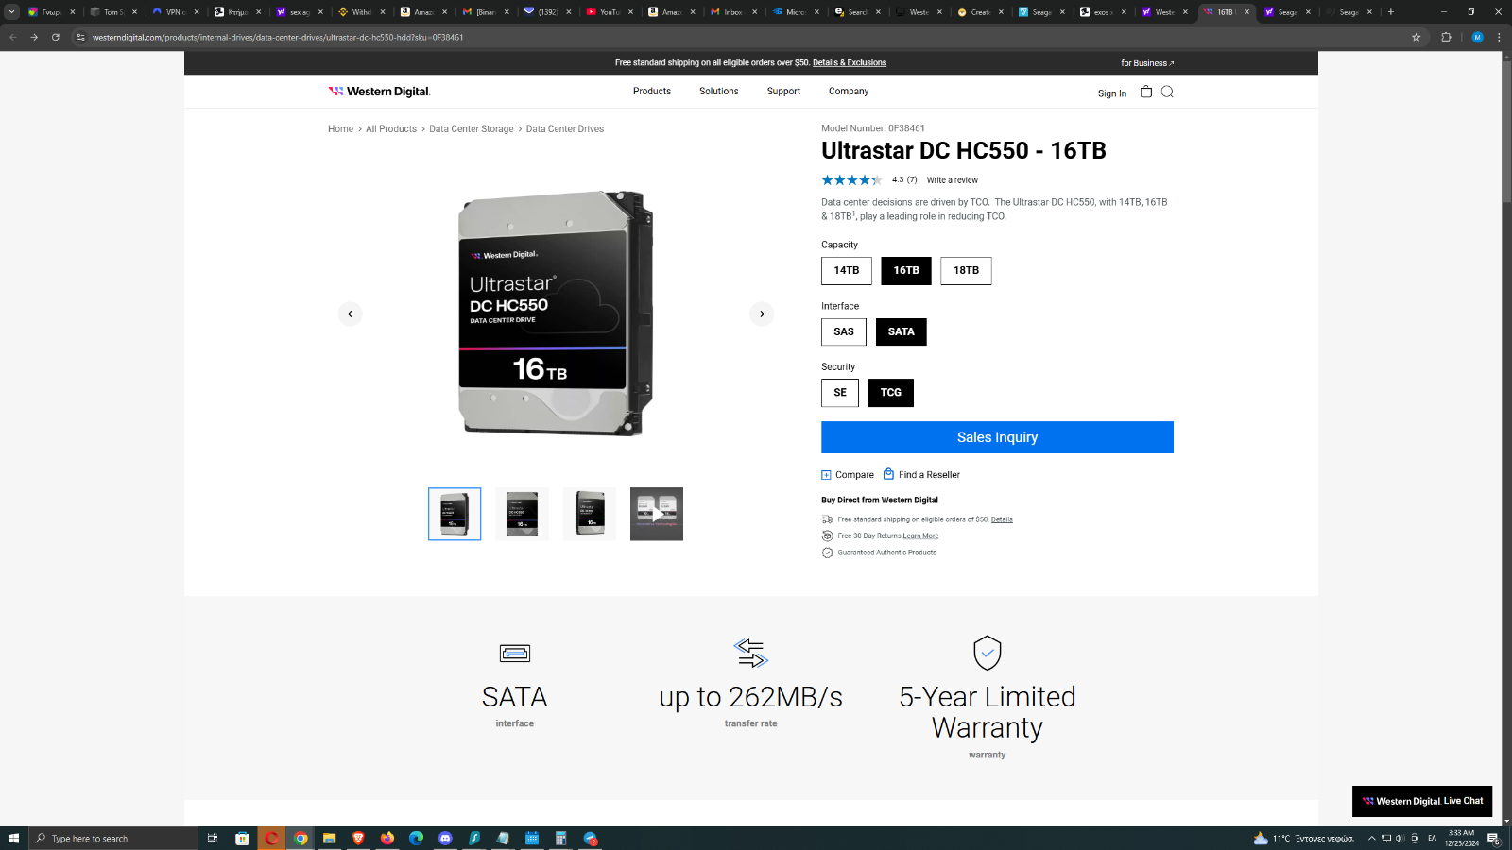Select TCG security option
Viewport: 1512px width, 850px height.
click(x=891, y=393)
